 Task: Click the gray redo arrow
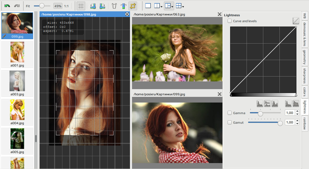[17, 6]
